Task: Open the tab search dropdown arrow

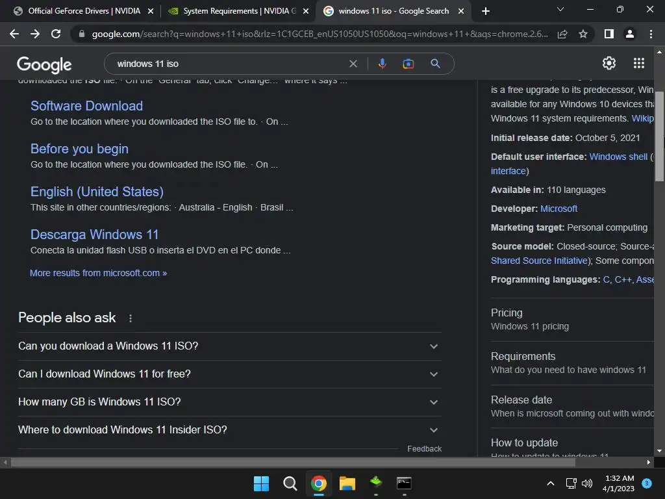Action: 560,9
